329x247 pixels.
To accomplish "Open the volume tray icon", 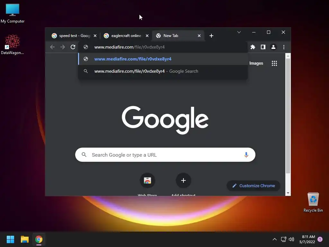I will pyautogui.click(x=291, y=239).
